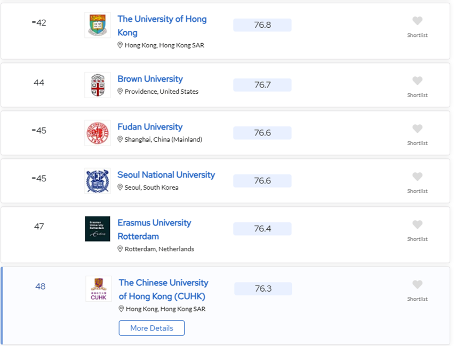
Task: Click heart icon for Seoul National University
Action: [x=417, y=176]
